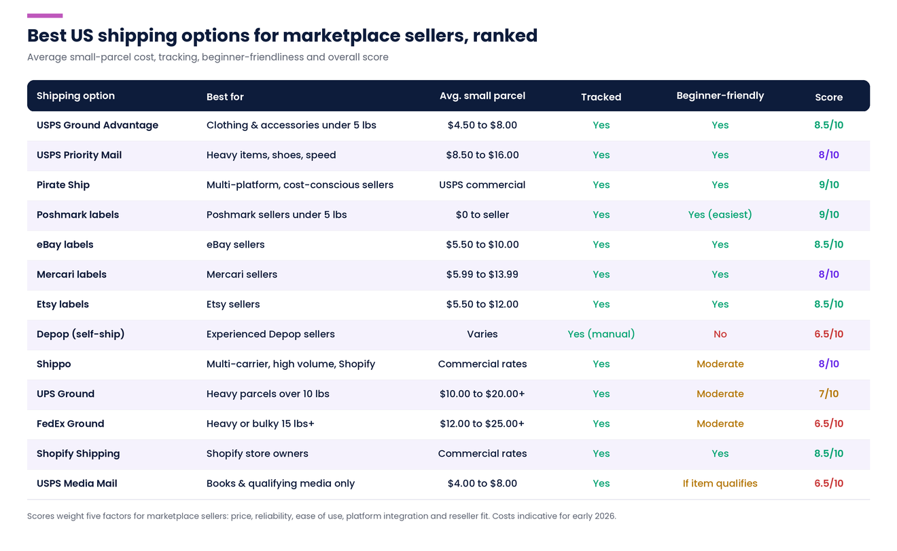Viewport: 897px width, 551px height.
Task: Click the page title about best US shipping options
Action: [282, 35]
